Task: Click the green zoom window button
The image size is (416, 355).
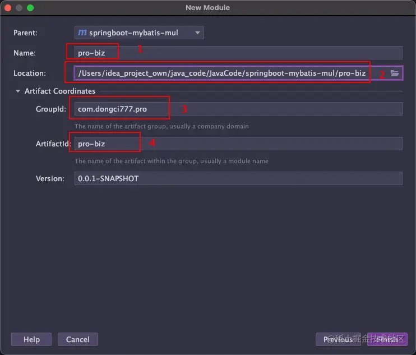Action: (30, 8)
